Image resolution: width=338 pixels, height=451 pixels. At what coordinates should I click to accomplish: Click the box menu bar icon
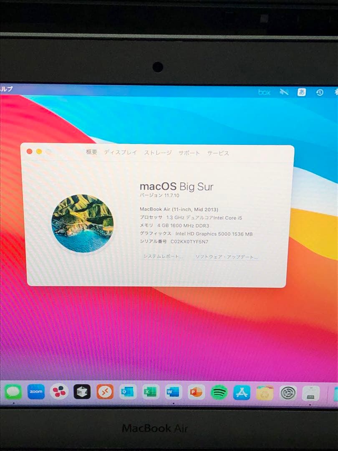(264, 92)
